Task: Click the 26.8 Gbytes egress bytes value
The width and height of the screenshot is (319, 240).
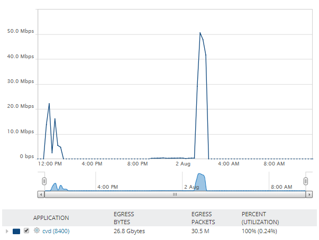Action: 129,231
